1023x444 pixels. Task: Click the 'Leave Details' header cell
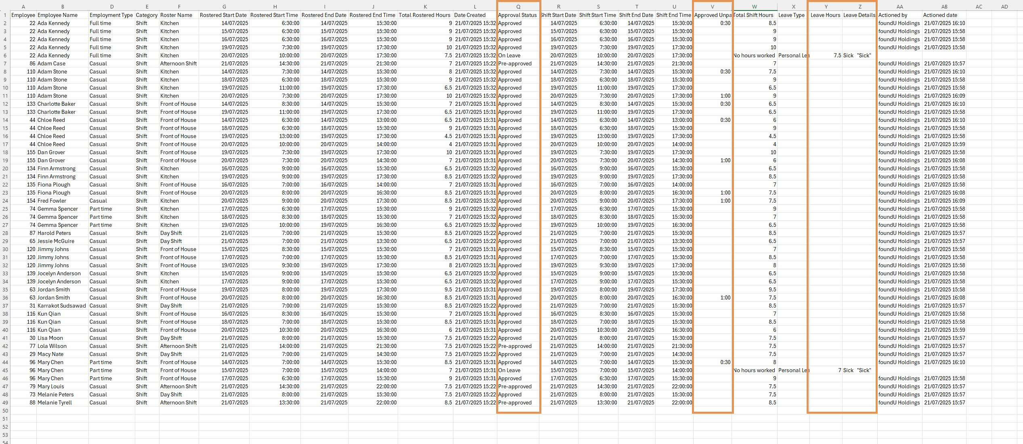[859, 15]
